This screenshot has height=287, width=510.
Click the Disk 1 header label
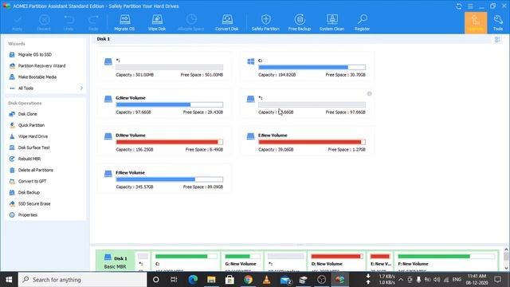point(104,39)
